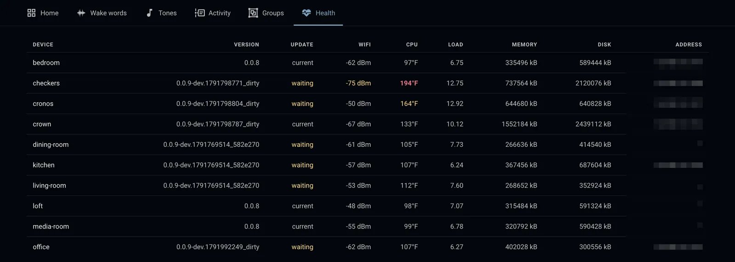This screenshot has height=262, width=735.
Task: Select the crown device name
Action: pos(42,124)
